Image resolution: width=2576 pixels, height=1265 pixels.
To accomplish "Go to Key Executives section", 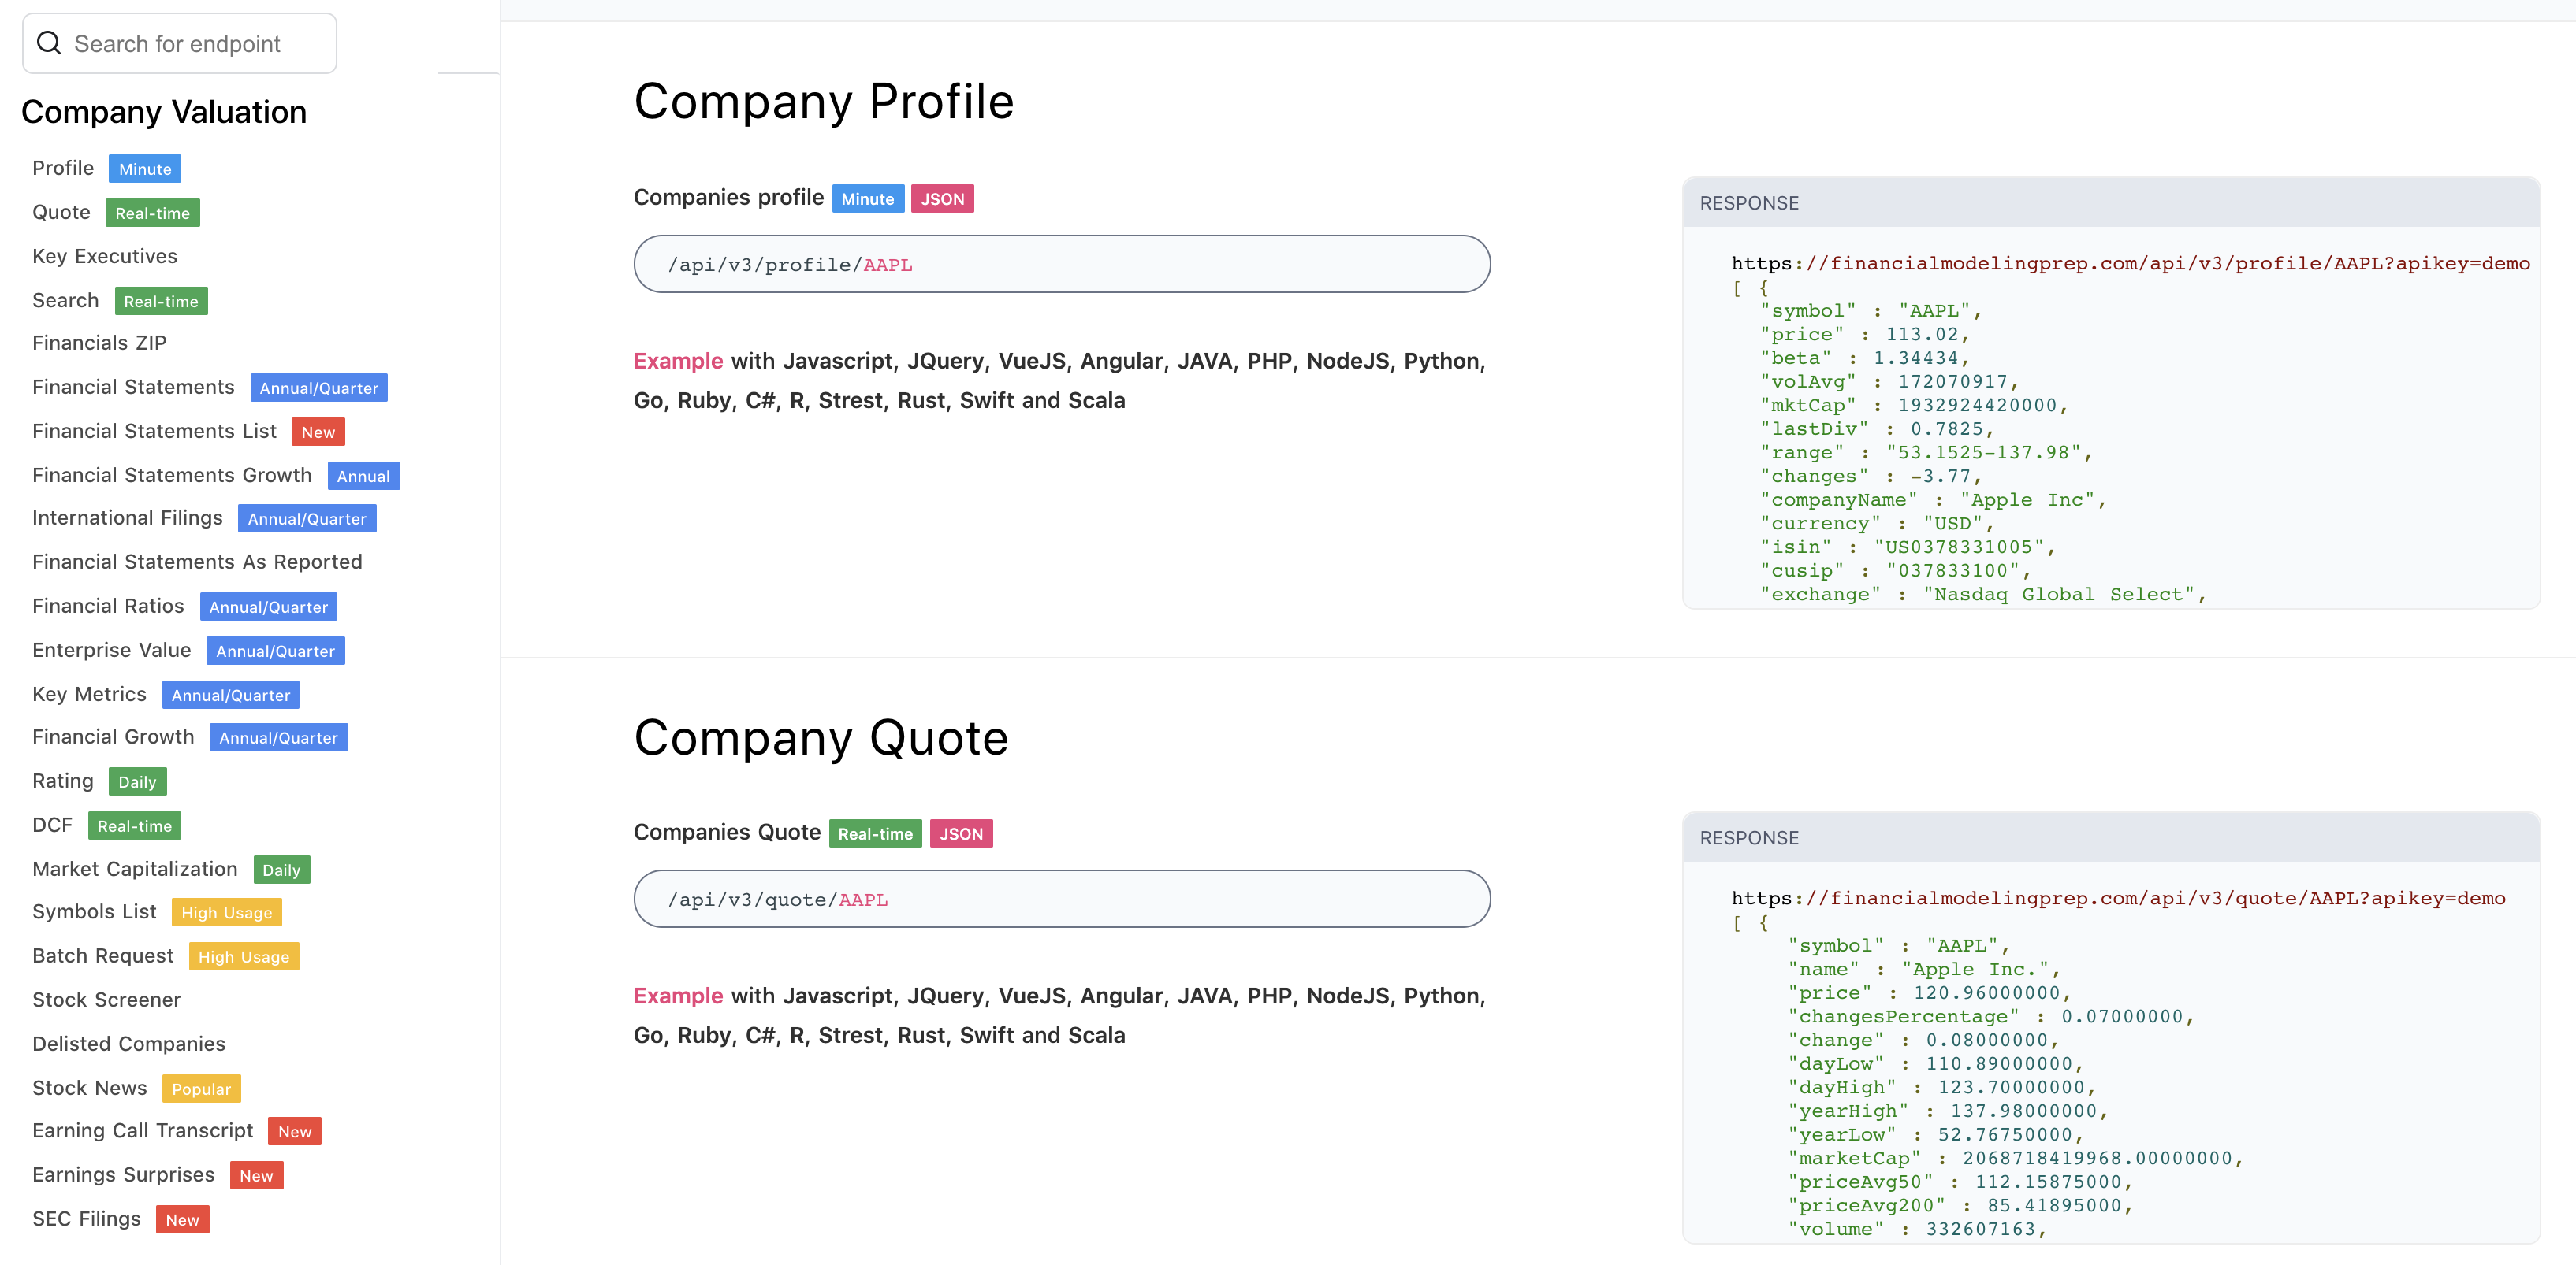I will (x=104, y=256).
